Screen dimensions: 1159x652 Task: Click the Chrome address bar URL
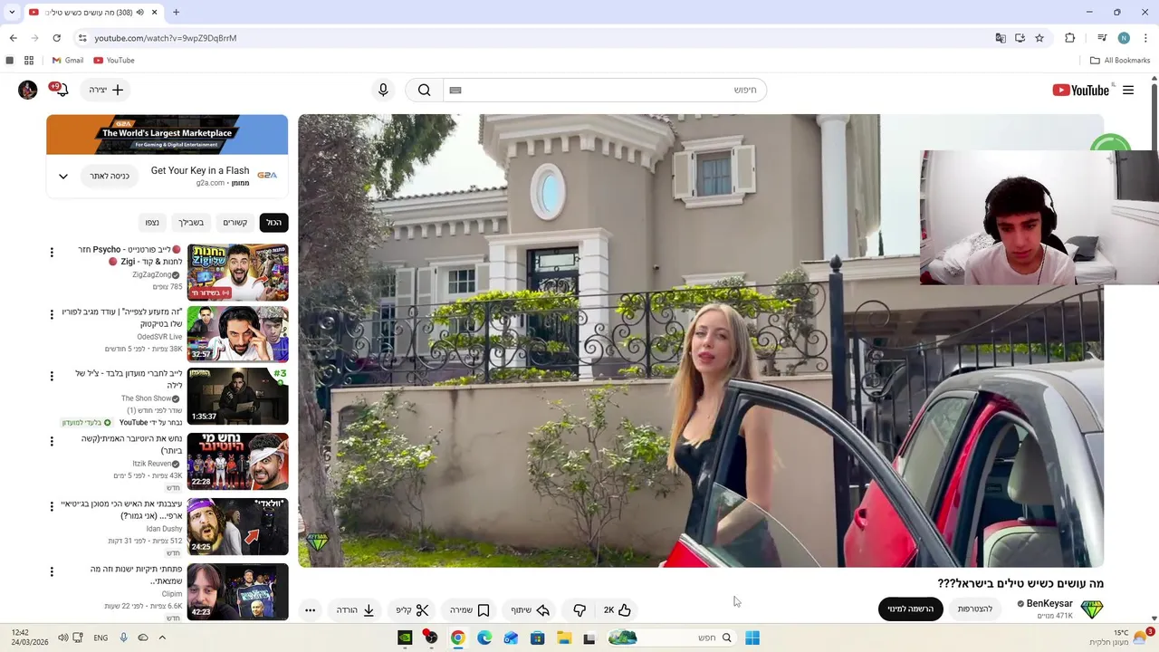166,38
